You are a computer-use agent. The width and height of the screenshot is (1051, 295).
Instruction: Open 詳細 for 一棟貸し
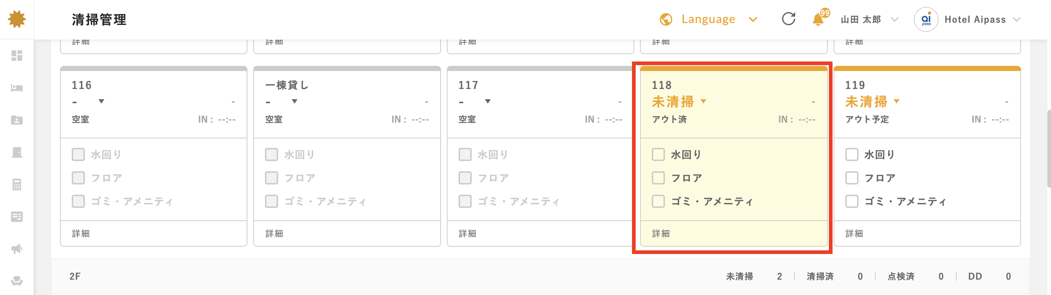(x=274, y=234)
